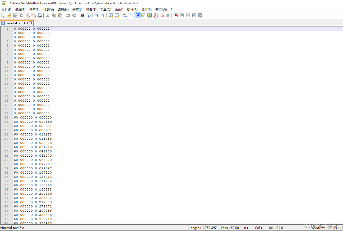
Task: Click 'Sel : 0 | 0' status entry
Action: click(276, 228)
